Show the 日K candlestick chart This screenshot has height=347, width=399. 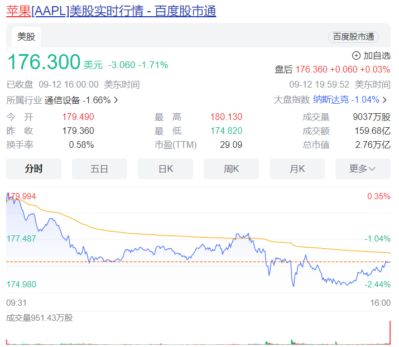[165, 169]
